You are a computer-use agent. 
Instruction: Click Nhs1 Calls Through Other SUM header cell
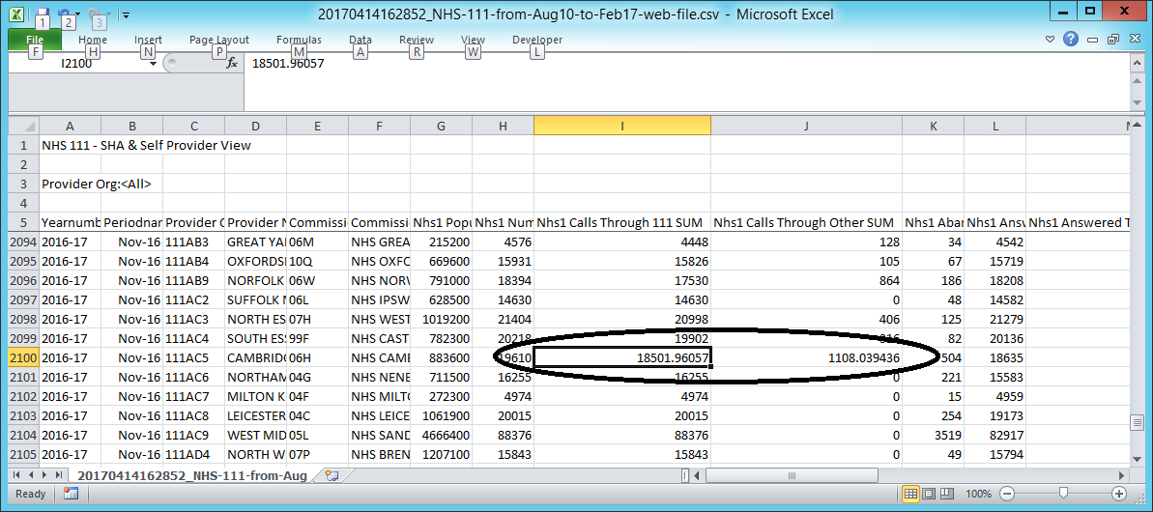pyautogui.click(x=806, y=222)
